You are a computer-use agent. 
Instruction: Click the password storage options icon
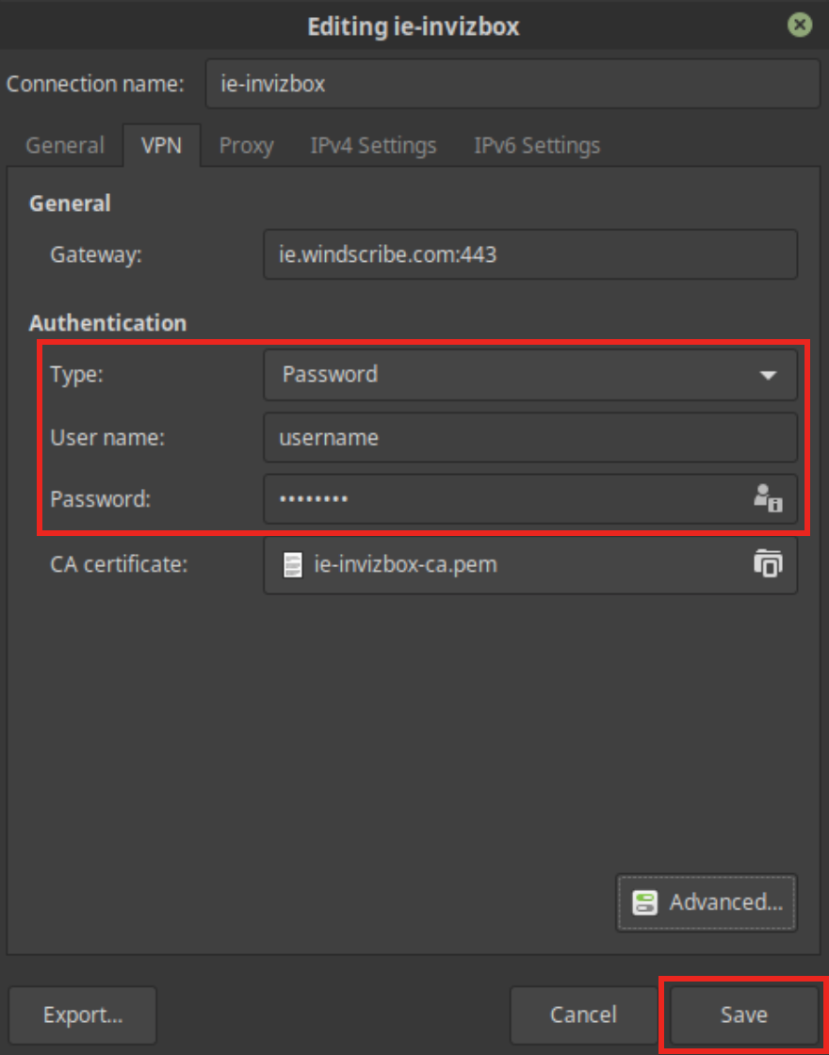pos(768,498)
